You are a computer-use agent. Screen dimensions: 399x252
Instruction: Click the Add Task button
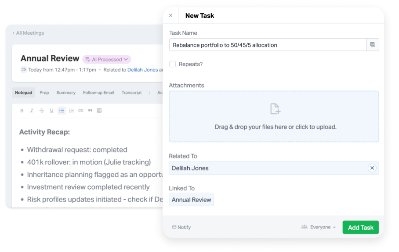[360, 227]
